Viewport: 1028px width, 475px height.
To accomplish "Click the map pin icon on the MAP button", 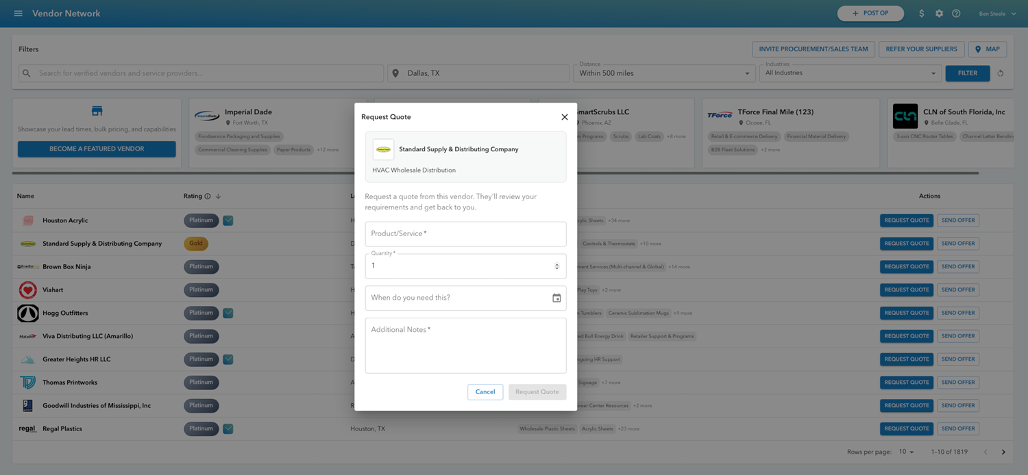I will tap(976, 49).
